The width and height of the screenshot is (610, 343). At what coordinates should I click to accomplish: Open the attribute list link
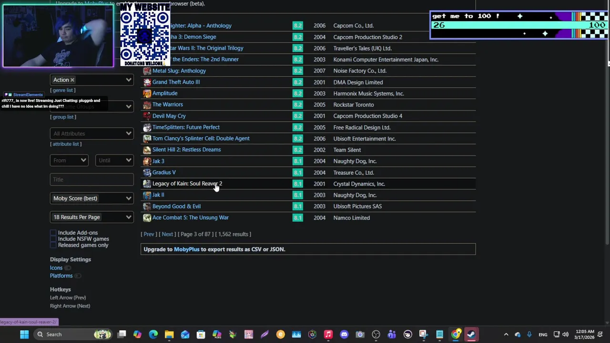click(x=66, y=144)
